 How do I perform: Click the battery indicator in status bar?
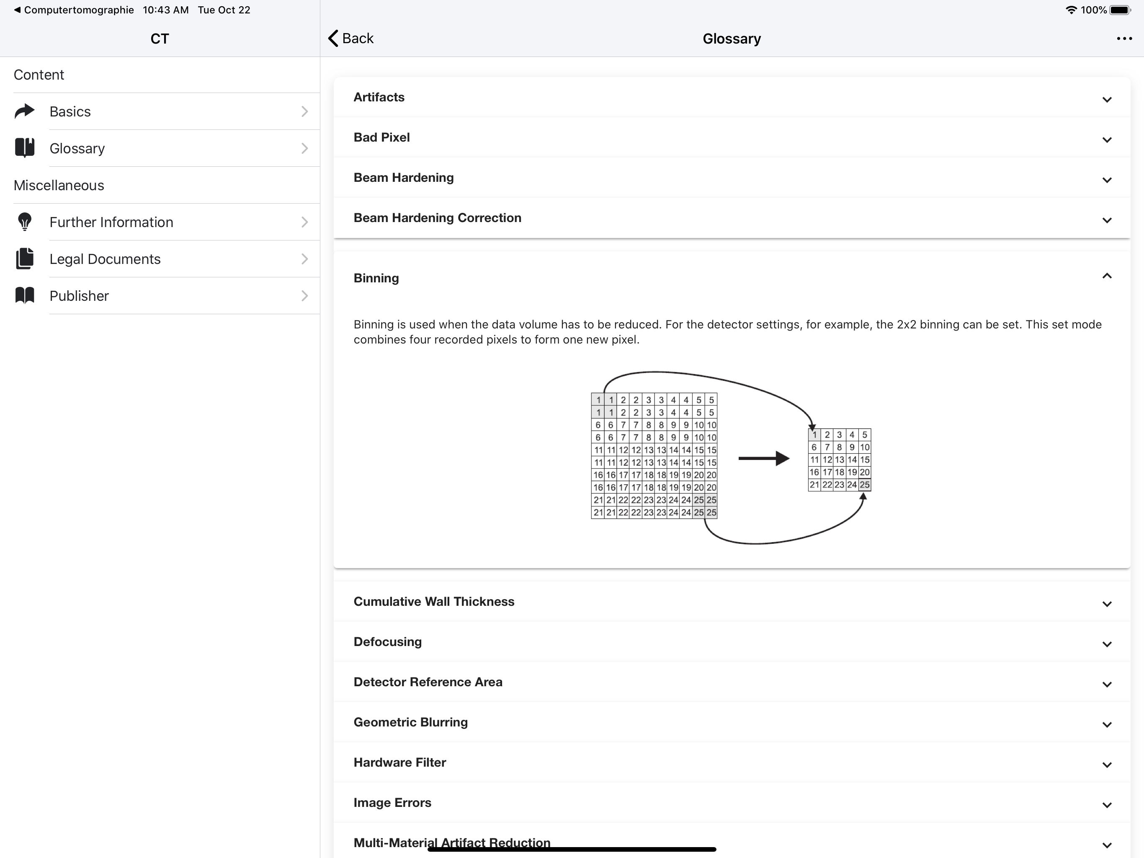click(1120, 10)
